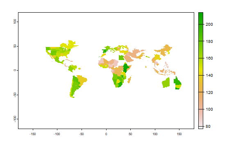Click the 180 legend label

(x=209, y=41)
